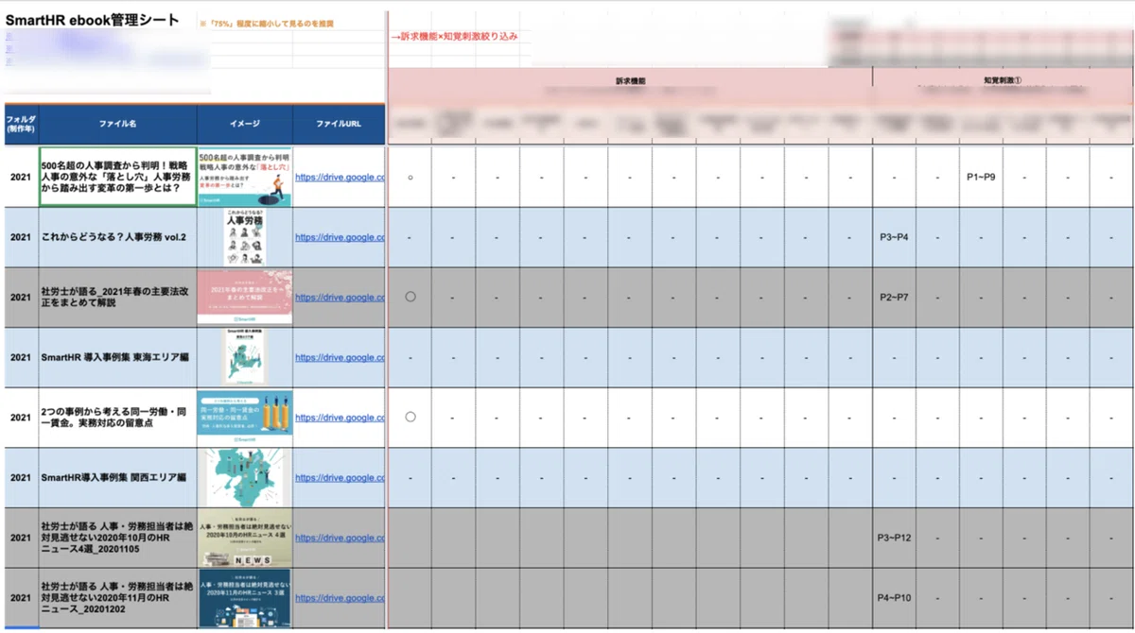Select circle mark in 同一労働・同一賃金 row
Image resolution: width=1135 pixels, height=633 pixels.
(410, 417)
